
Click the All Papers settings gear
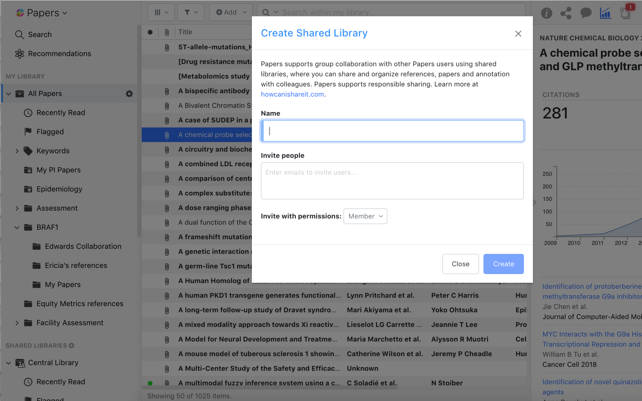coord(129,94)
